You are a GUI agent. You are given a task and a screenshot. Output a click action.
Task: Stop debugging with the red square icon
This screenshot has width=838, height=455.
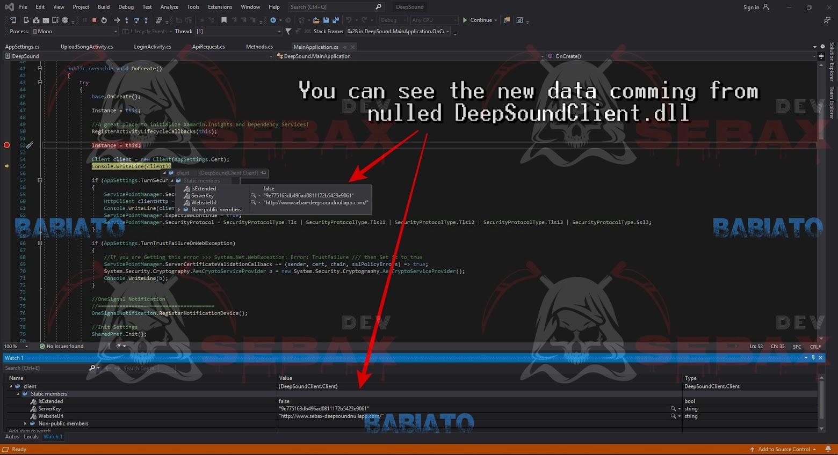94,20
